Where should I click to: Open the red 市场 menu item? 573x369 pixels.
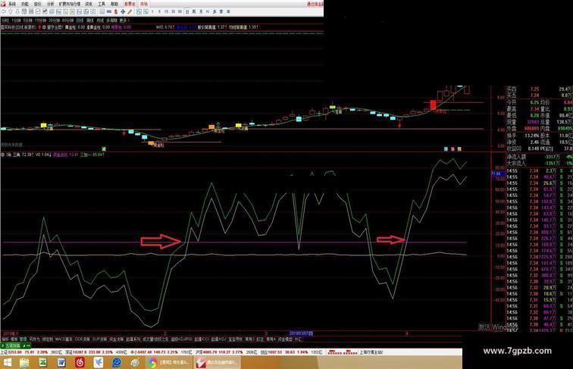pos(144,4)
